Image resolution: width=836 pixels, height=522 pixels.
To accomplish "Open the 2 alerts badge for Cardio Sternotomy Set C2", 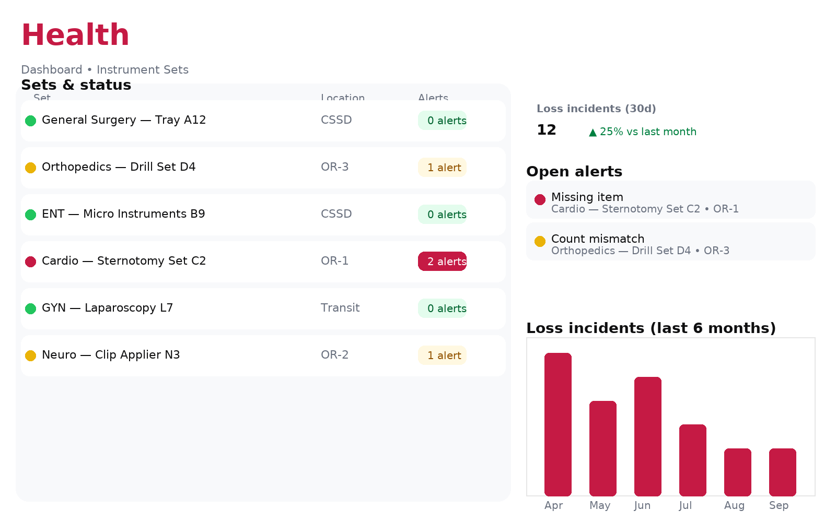I will pos(443,261).
